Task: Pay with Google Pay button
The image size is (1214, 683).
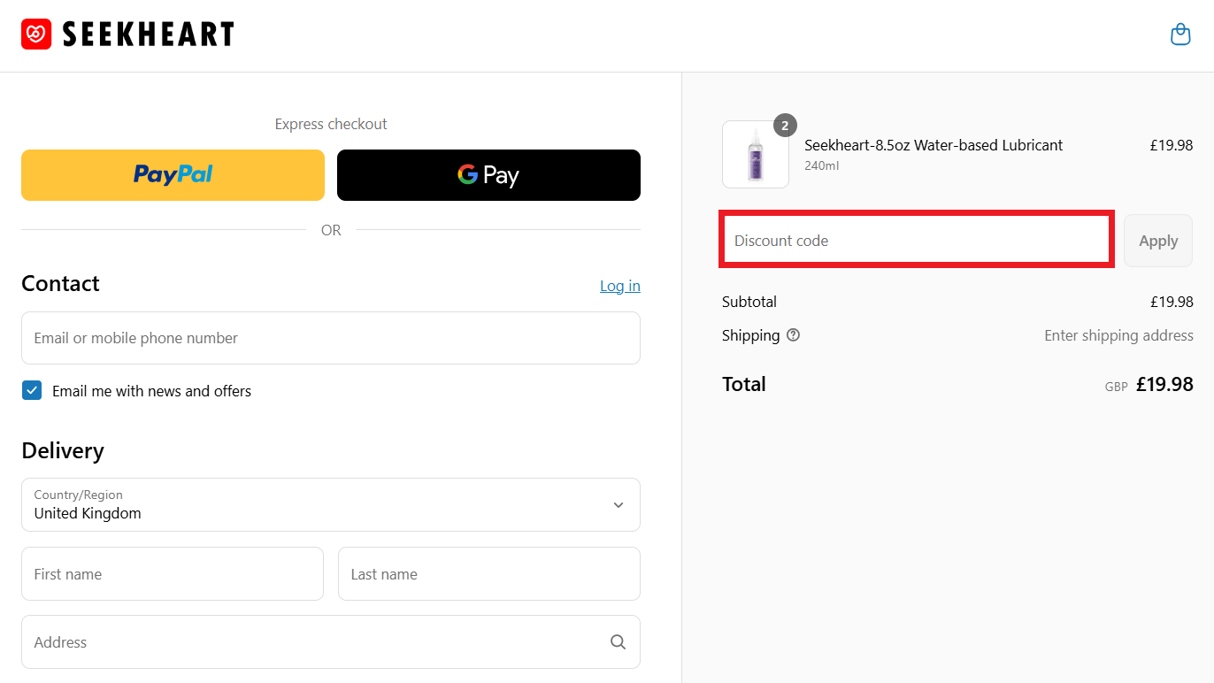Action: (x=488, y=175)
